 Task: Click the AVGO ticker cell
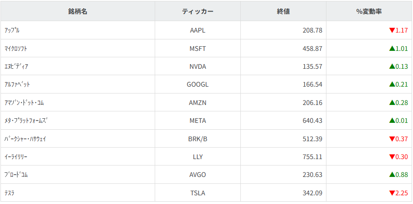click(x=198, y=175)
